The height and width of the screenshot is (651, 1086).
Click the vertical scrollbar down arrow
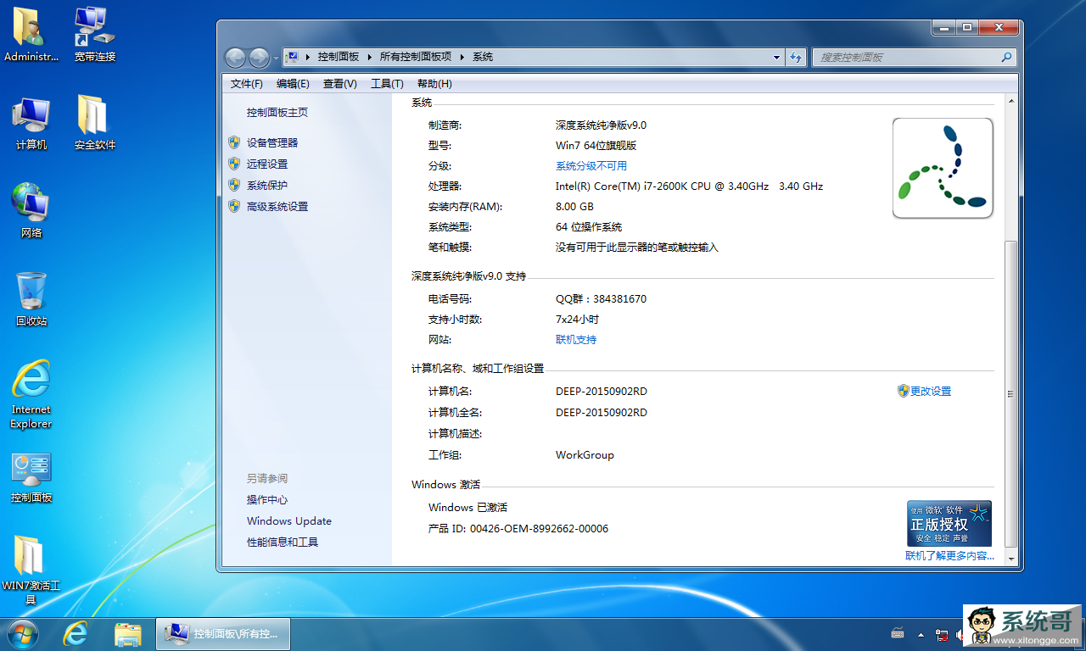(1010, 559)
